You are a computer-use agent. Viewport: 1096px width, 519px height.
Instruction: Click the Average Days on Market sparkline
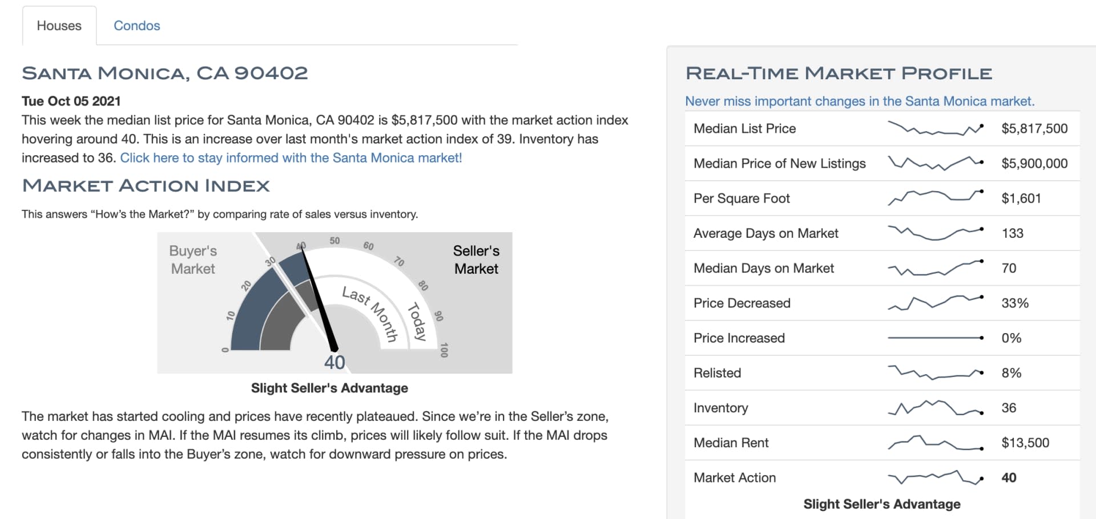click(x=936, y=233)
